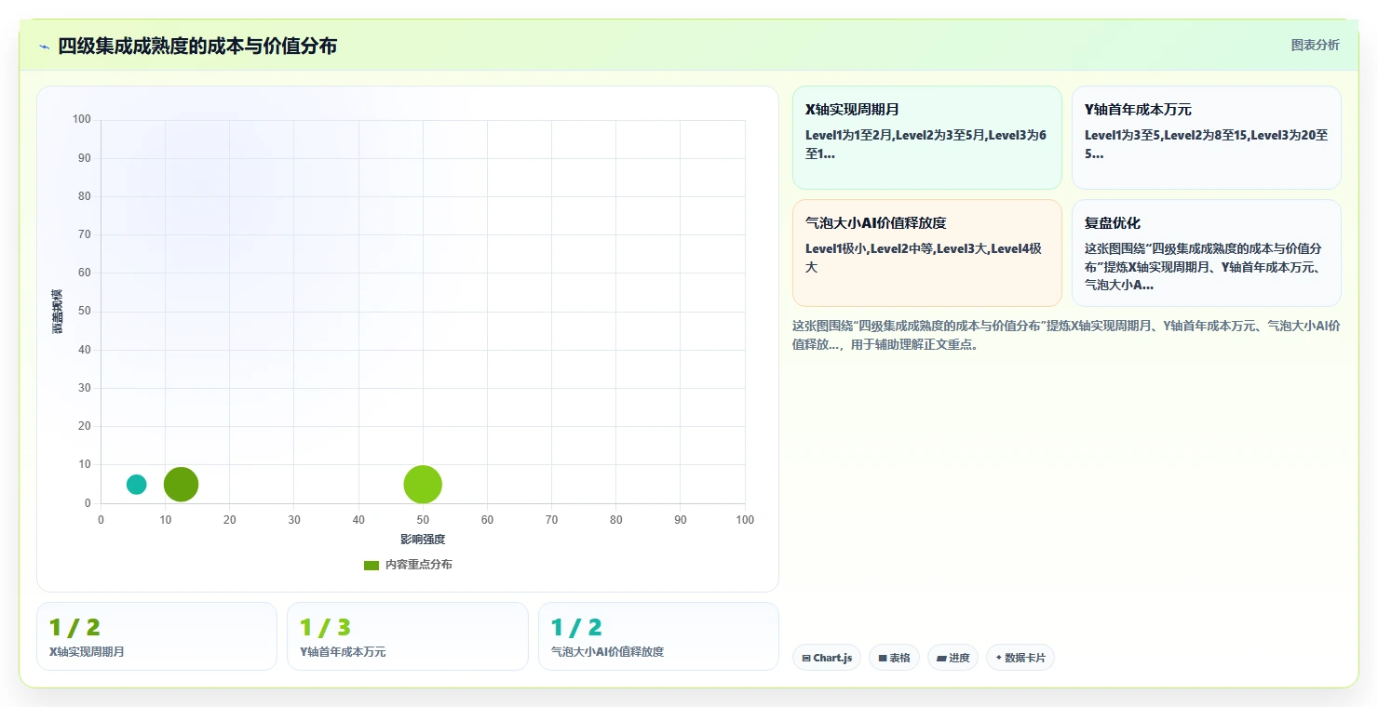Click the x-axis label 影响强度
Screen dimensions: 1378x707
(x=423, y=540)
